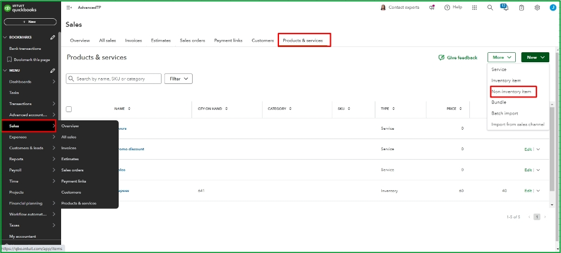Sort by the Category column

(x=290, y=109)
